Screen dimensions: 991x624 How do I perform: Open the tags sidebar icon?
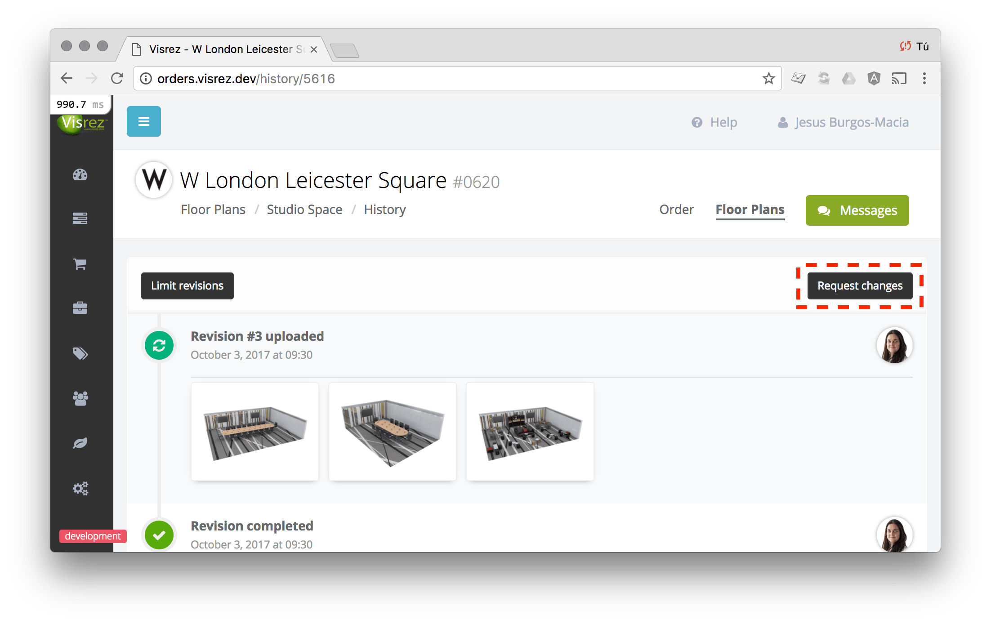pyautogui.click(x=80, y=353)
